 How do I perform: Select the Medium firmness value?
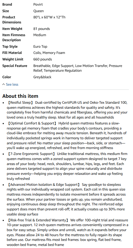[40, 35]
